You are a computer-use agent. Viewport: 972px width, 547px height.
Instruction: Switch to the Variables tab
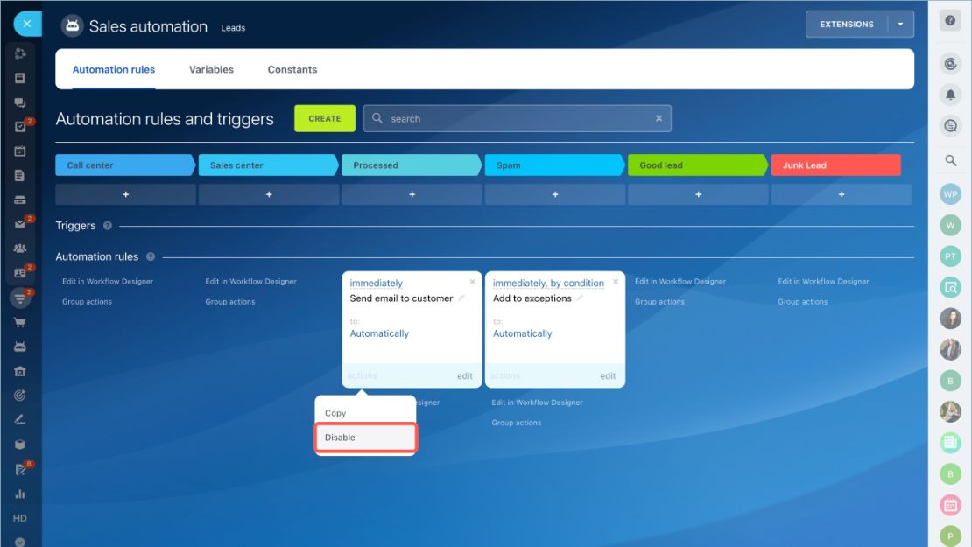tap(211, 69)
